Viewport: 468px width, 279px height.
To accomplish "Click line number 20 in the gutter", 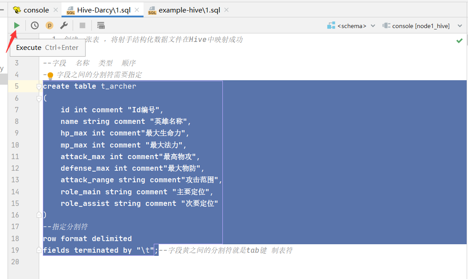I will click(15, 262).
